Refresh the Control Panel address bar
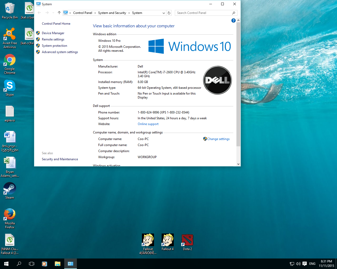Image resolution: width=337 pixels, height=269 pixels. coord(169,13)
